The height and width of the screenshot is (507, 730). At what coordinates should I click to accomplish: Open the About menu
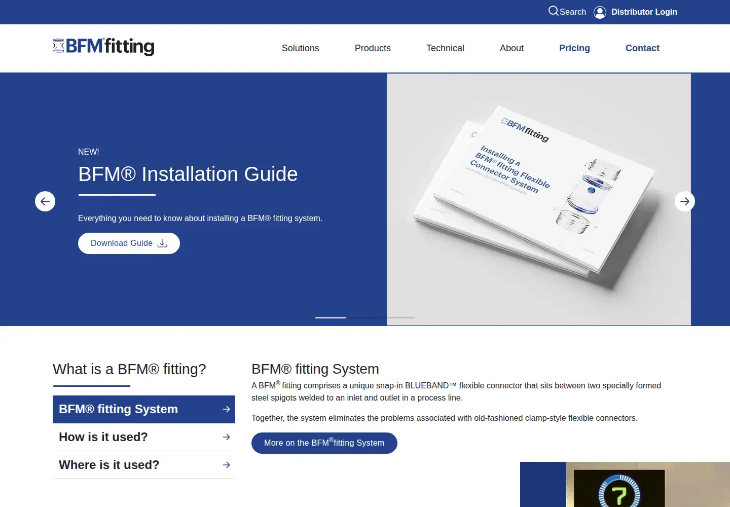pyautogui.click(x=512, y=48)
